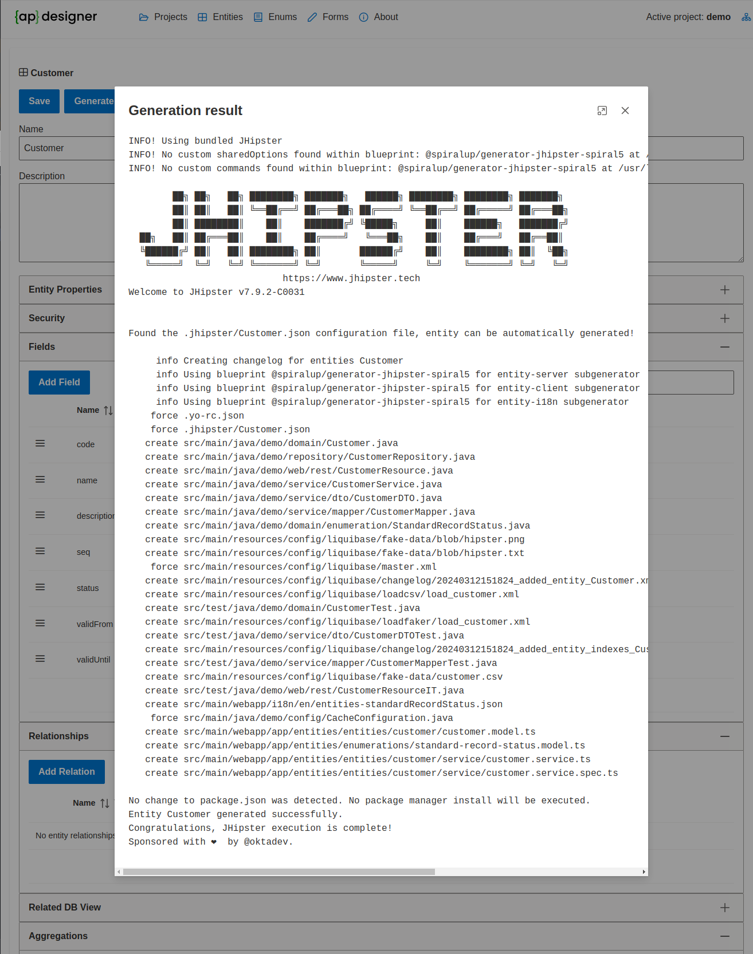The width and height of the screenshot is (753, 954).
Task: Grab the drag handle for seq field
Action: point(40,551)
